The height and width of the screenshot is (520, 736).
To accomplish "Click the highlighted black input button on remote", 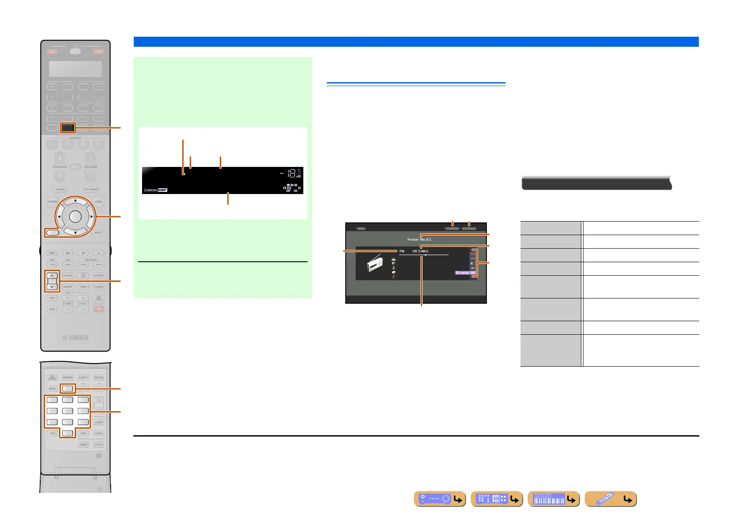I will coord(68,128).
